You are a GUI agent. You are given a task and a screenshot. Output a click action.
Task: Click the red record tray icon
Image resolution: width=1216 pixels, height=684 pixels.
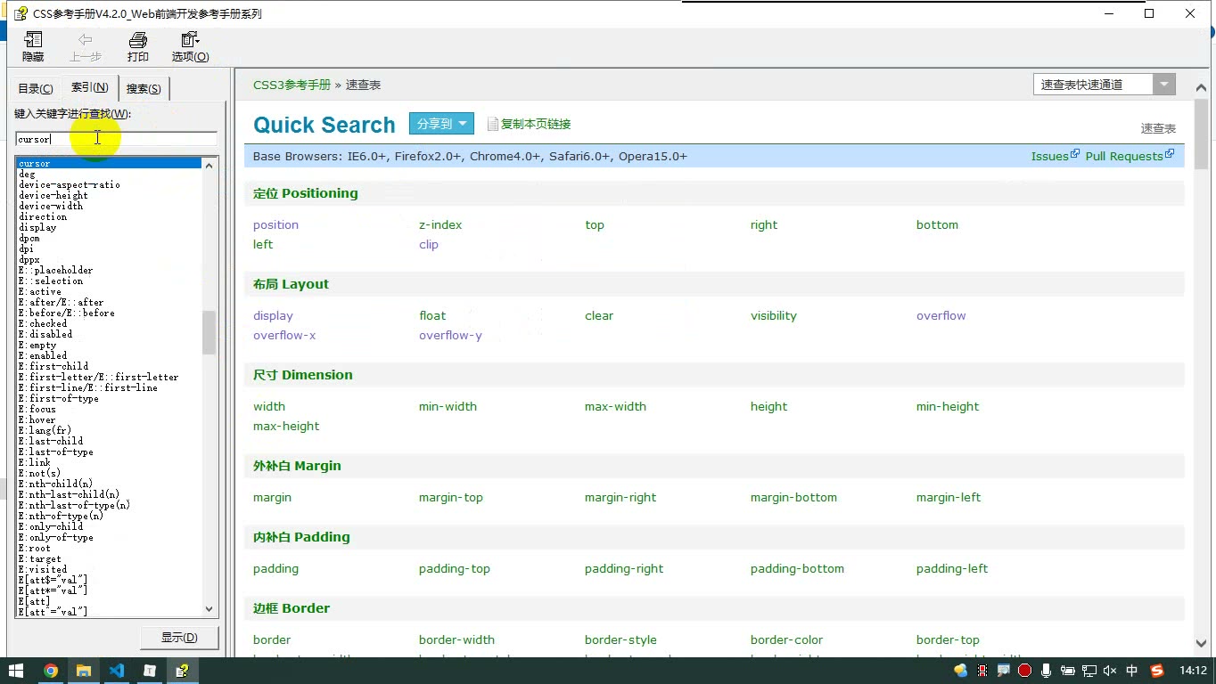click(1024, 671)
